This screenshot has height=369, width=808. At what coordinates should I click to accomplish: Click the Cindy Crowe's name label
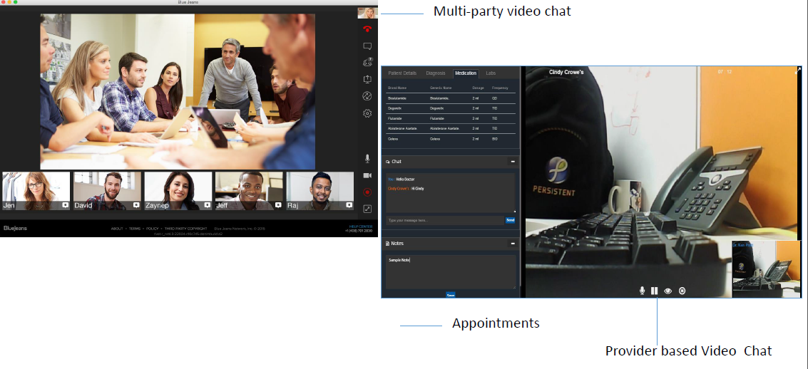(566, 73)
